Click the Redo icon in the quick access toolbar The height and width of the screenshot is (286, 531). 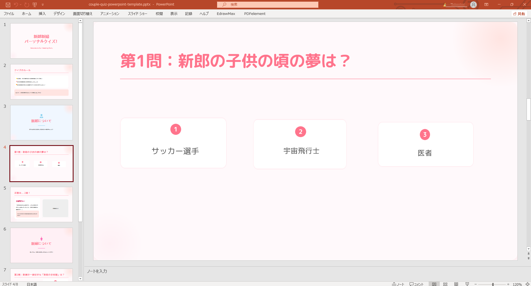[x=27, y=5]
